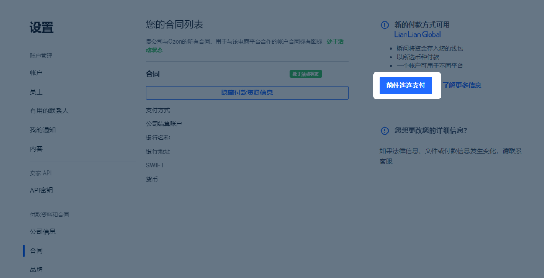
Task: Open 品牌 in the sidebar
Action: click(36, 269)
